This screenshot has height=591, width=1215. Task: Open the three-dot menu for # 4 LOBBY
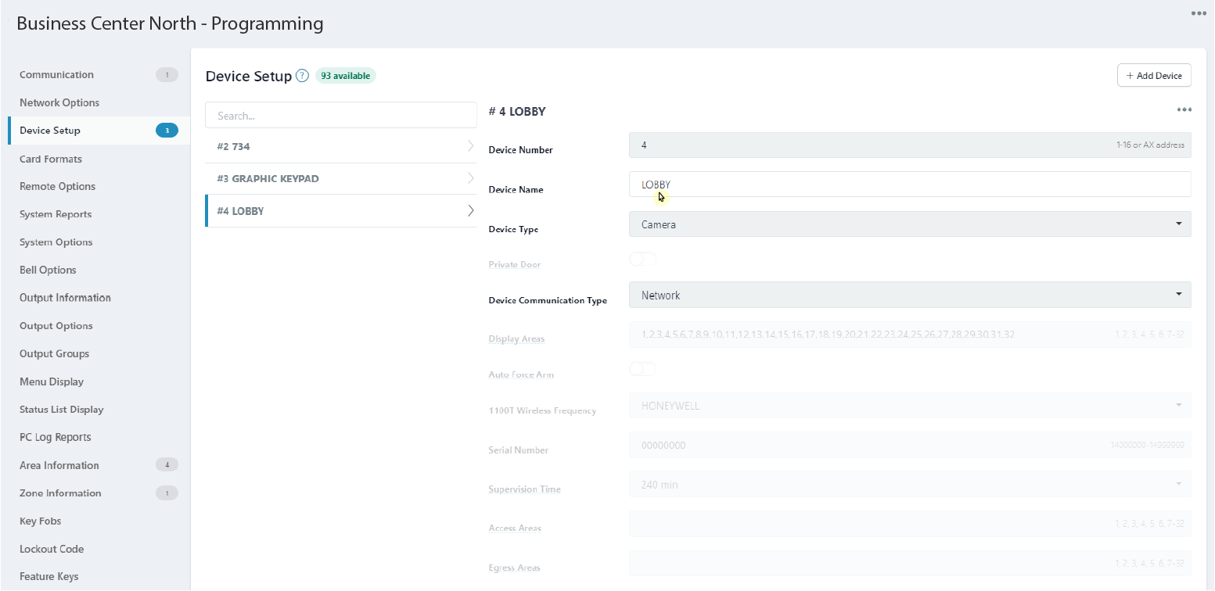click(x=1184, y=110)
